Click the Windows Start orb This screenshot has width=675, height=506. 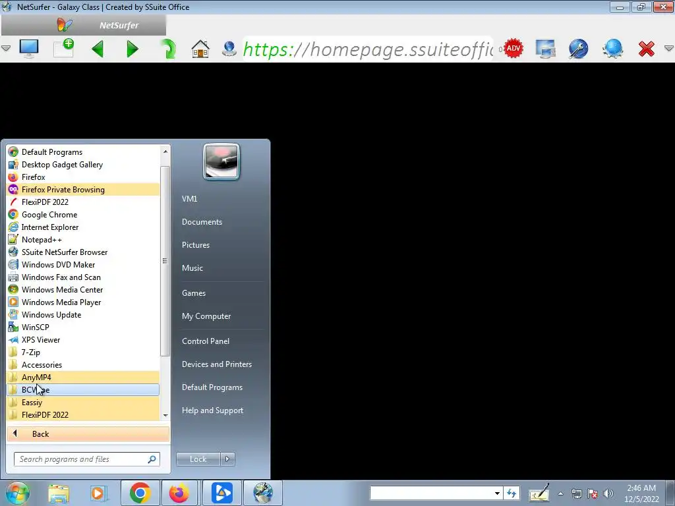click(x=17, y=493)
